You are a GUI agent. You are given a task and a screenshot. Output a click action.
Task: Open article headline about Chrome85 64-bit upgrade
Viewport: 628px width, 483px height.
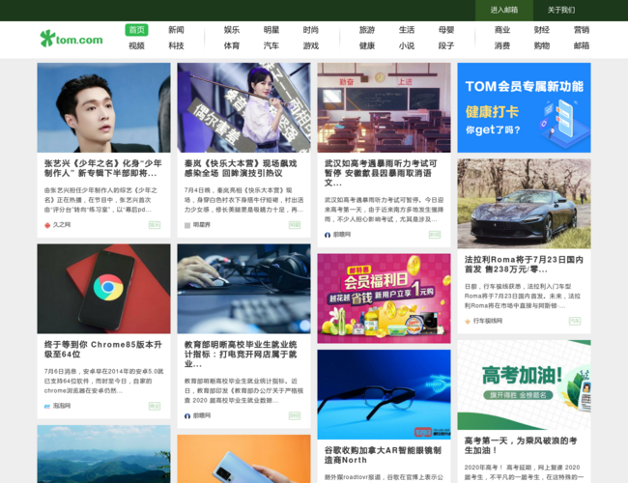tap(103, 349)
